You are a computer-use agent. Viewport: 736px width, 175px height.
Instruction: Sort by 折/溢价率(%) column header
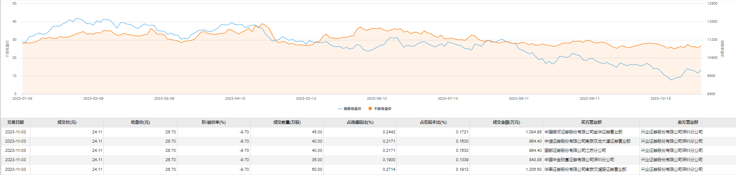[x=214, y=122]
